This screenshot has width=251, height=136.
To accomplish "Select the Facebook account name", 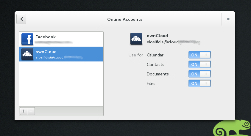I will click(46, 37).
